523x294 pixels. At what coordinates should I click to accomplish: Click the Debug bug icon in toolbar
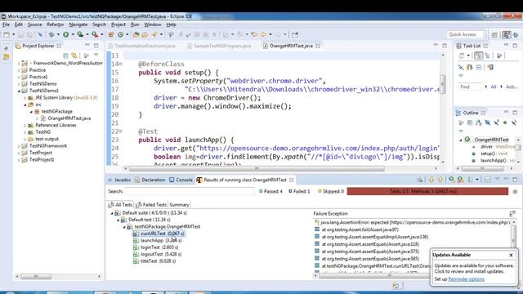tap(51, 34)
